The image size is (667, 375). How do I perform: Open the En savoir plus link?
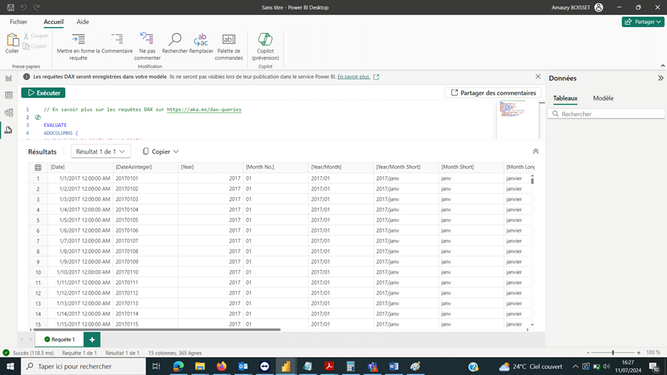[x=354, y=76]
